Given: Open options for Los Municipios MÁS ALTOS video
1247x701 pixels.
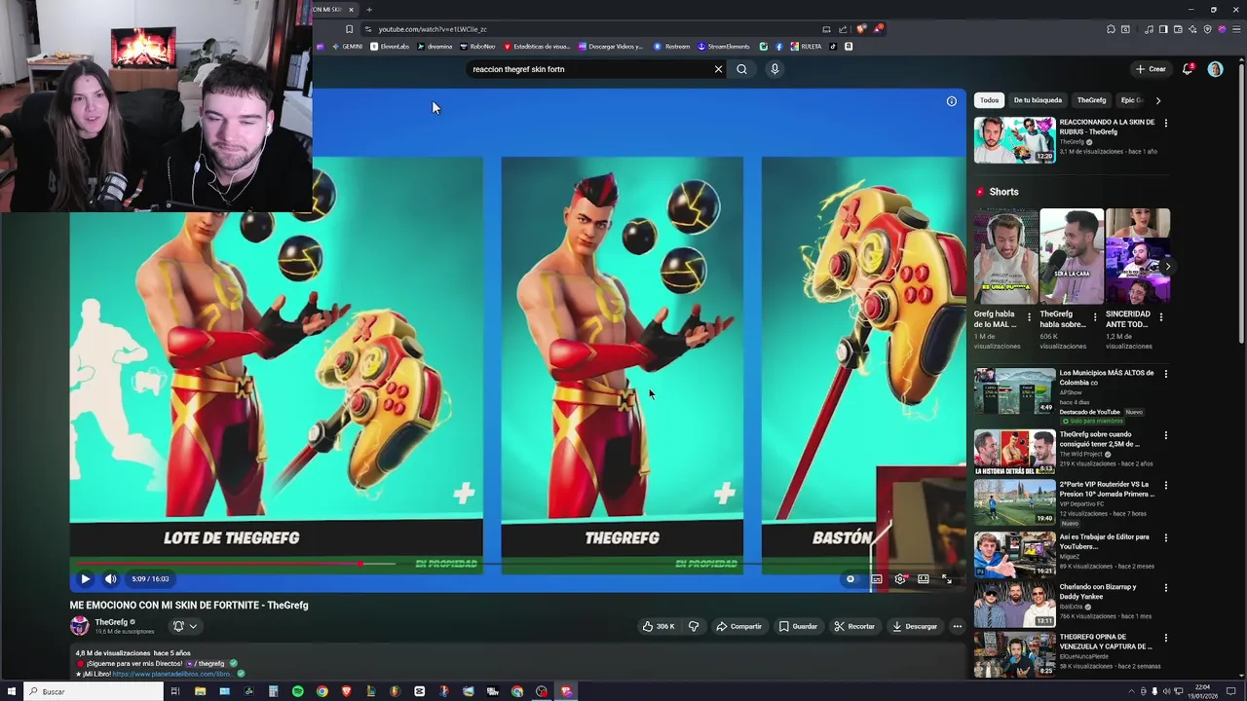Looking at the screenshot, I should coord(1165,374).
